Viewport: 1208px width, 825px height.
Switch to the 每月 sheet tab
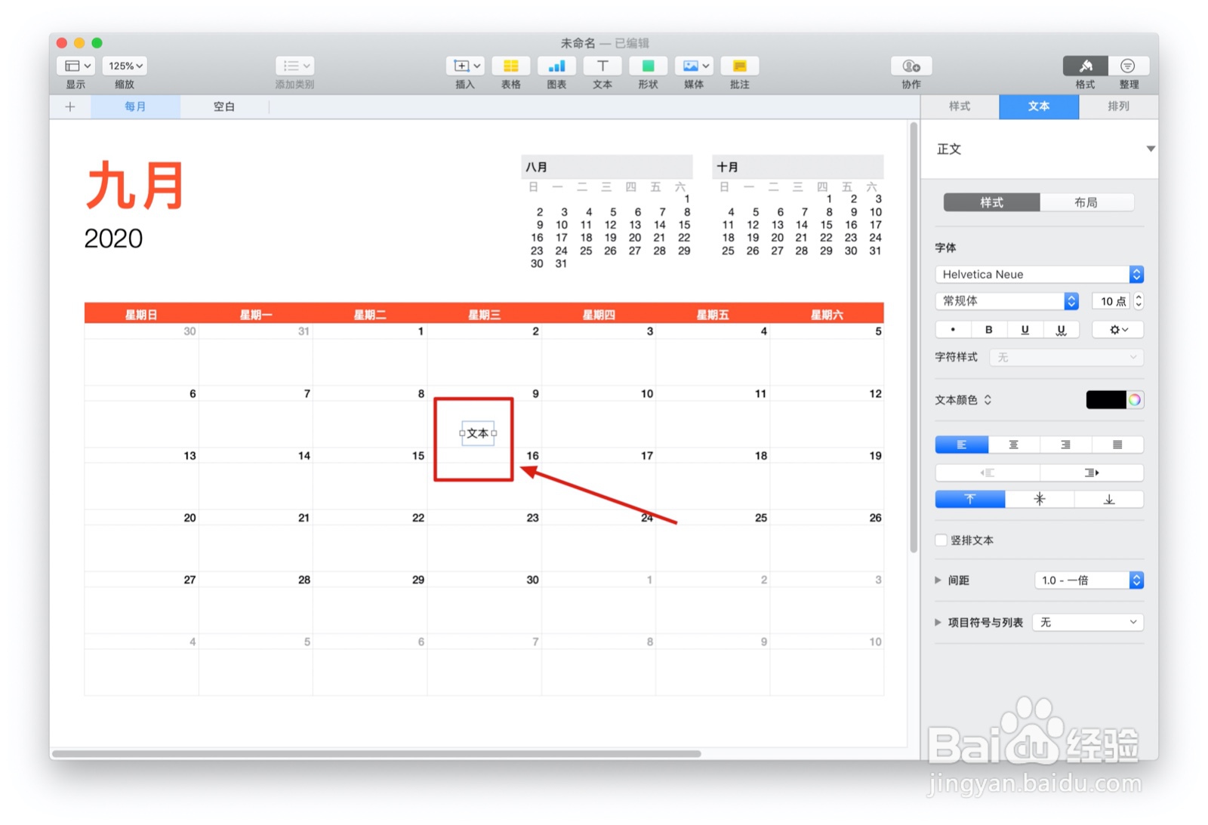click(x=135, y=106)
